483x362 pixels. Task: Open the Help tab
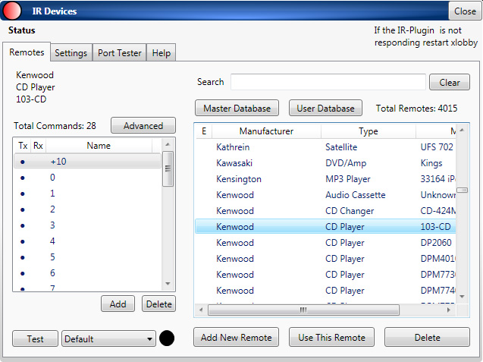(161, 52)
